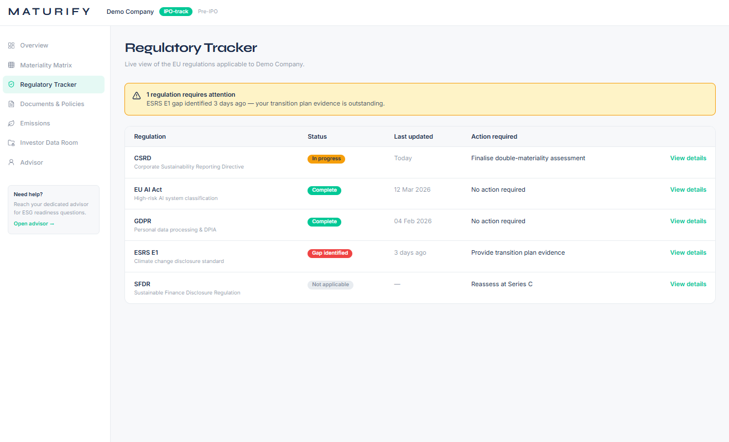The height and width of the screenshot is (442, 729).
Task: Click the 'Need help?' card heading
Action: pos(28,194)
